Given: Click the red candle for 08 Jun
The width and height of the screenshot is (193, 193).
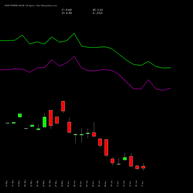Looking at the screenshot, I should (100, 142).
